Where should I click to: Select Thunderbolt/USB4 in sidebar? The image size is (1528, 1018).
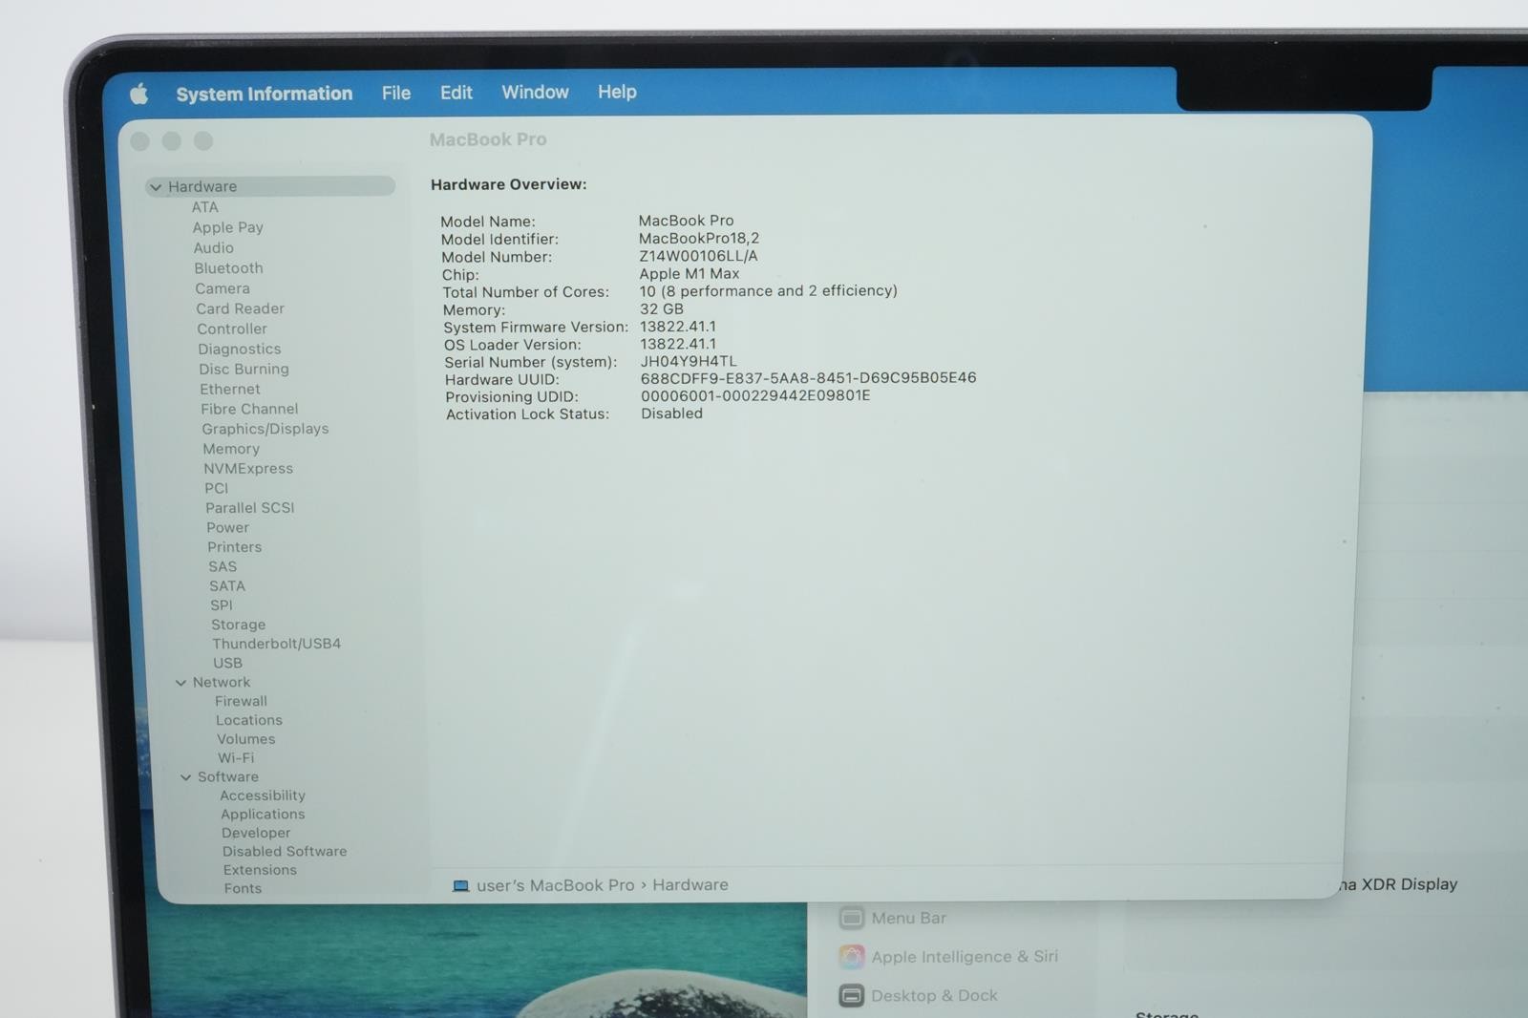(x=277, y=644)
